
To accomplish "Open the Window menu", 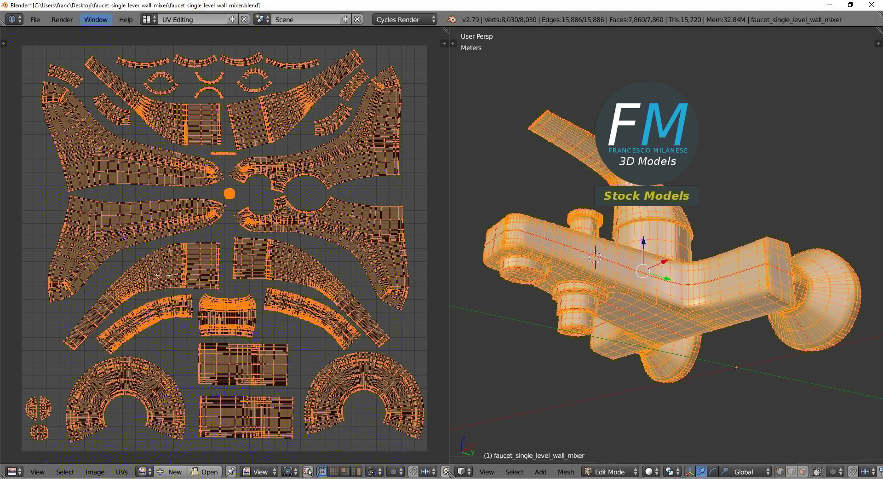I will pyautogui.click(x=96, y=19).
